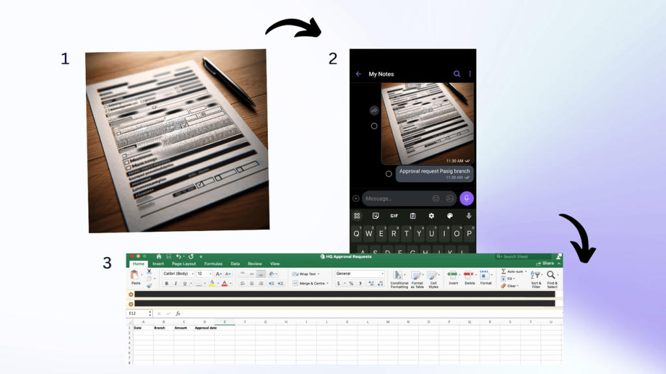The image size is (666, 374).
Task: Switch to the Page Layout tab
Action: [x=184, y=264]
